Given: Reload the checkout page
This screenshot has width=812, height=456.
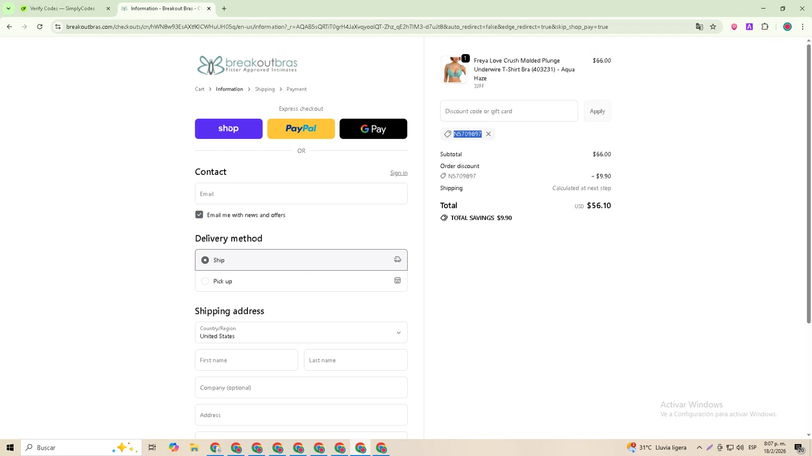Looking at the screenshot, I should tap(40, 26).
